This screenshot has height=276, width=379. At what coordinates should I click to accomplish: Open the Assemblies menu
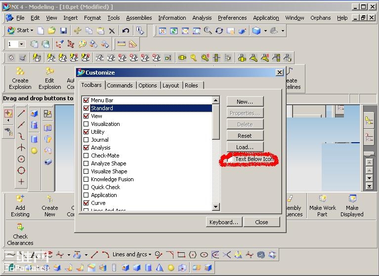tap(139, 18)
